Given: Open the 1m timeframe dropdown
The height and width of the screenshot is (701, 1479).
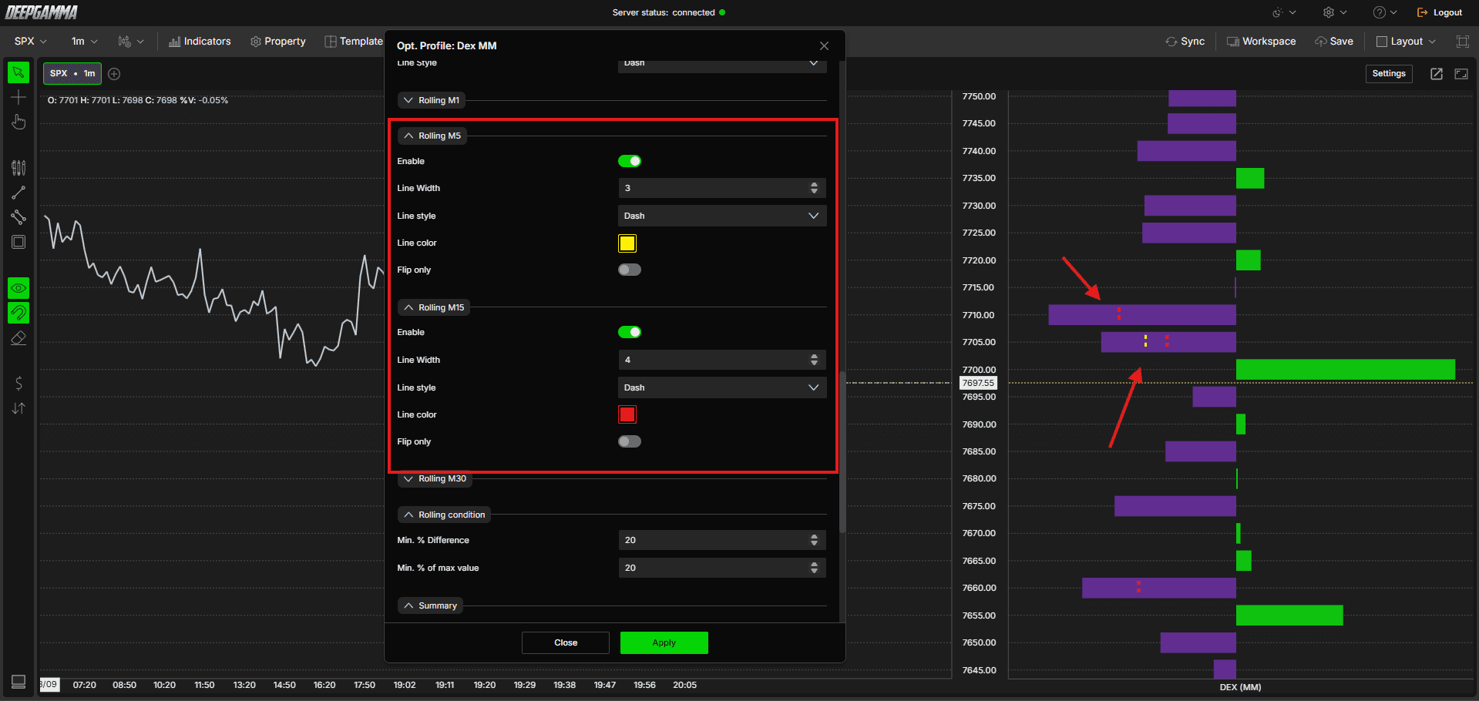Looking at the screenshot, I should (85, 42).
